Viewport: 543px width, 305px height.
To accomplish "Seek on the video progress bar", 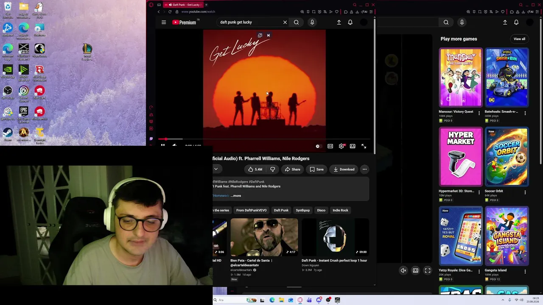I will click(264, 139).
